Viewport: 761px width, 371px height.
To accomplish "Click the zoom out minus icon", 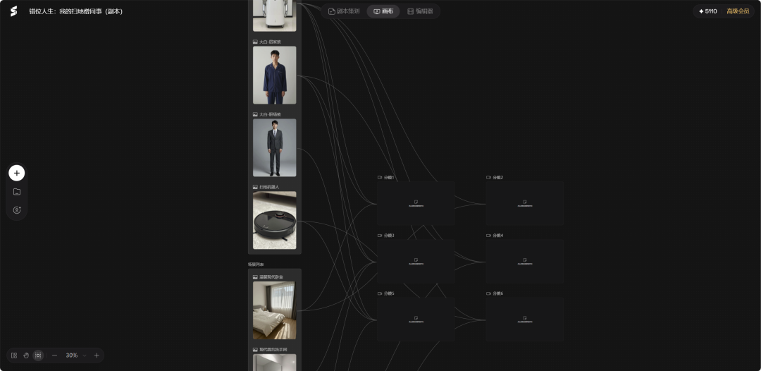I will click(x=54, y=355).
